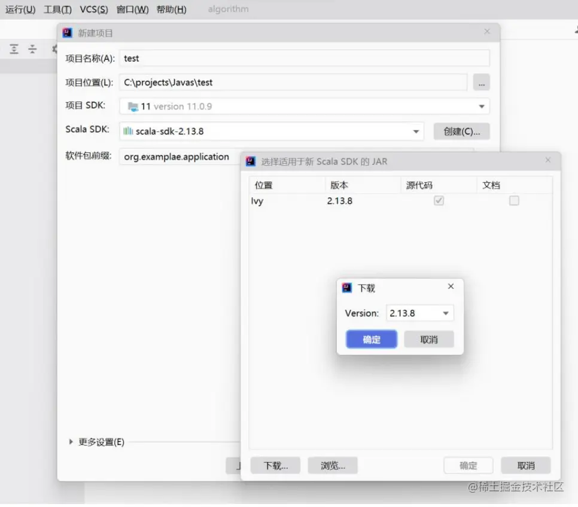The image size is (578, 507).
Task: Click the 项目名称 field containing test
Action: coord(304,58)
